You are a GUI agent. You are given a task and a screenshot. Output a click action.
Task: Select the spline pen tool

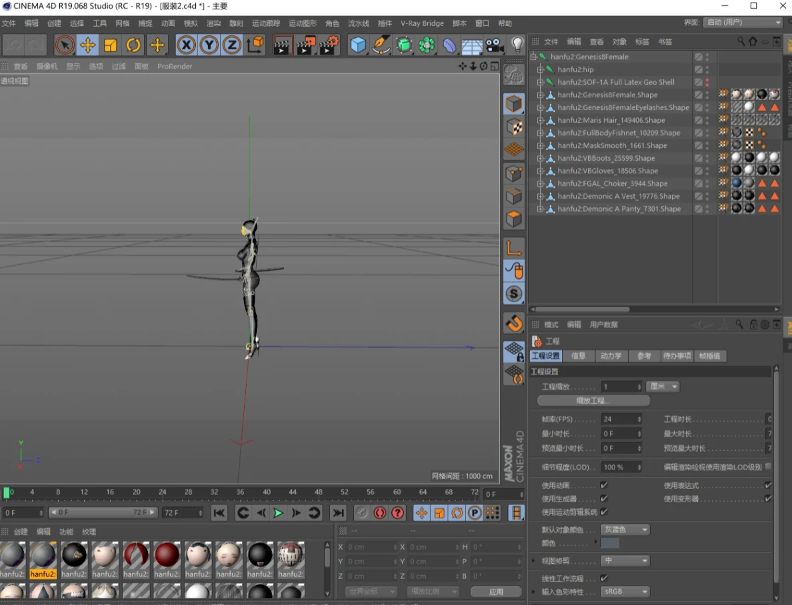click(x=381, y=45)
